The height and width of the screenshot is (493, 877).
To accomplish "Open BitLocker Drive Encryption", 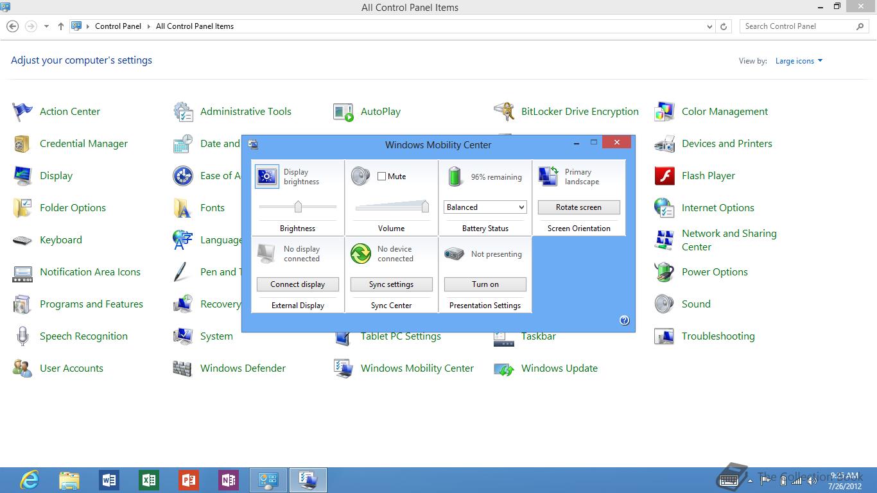I will coord(580,112).
